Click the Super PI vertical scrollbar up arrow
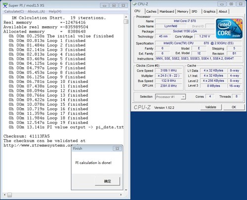Viewport: 247px width, 200px height. click(126, 17)
